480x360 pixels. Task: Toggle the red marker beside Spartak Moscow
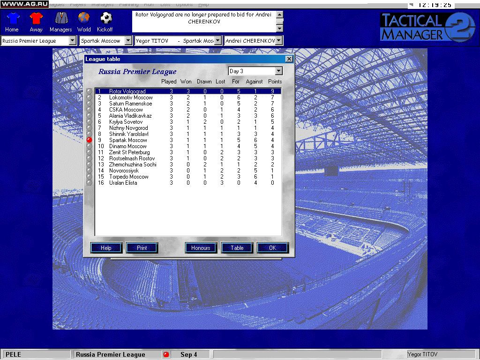[x=90, y=140]
